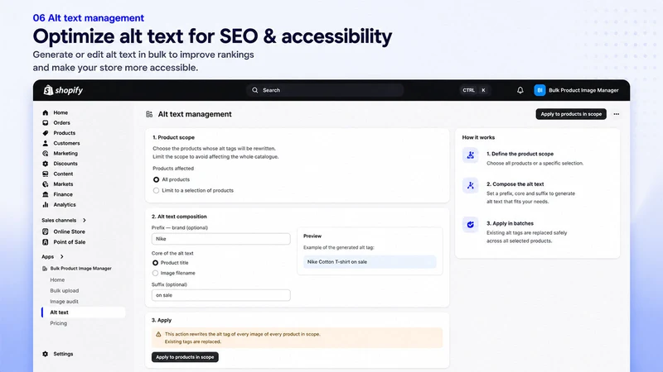
Task: Click the Finance bank icon
Action: [x=46, y=194]
